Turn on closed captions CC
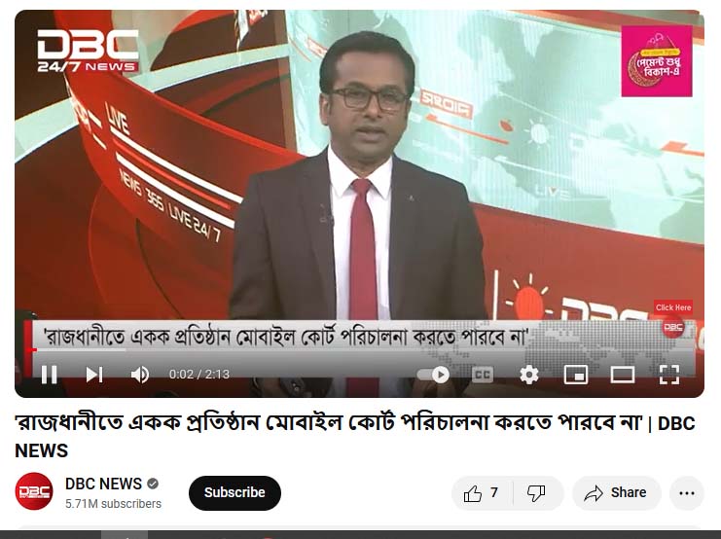721x539 pixels. (483, 375)
